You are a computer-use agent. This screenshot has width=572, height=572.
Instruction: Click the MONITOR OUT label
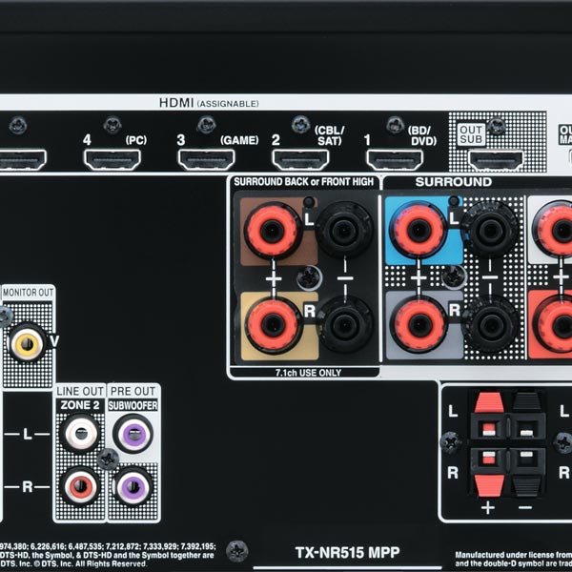click(x=28, y=293)
